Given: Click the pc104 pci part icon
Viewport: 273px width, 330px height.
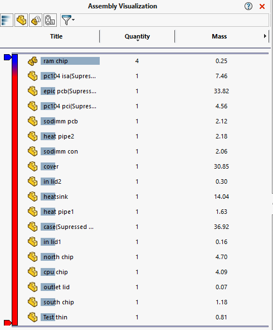Looking at the screenshot, I should (32, 106).
